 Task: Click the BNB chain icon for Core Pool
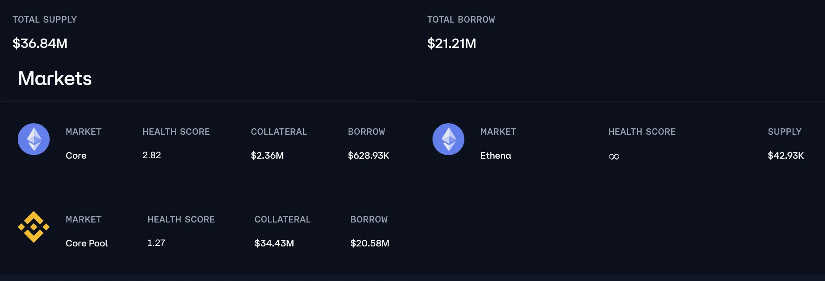pyautogui.click(x=34, y=227)
